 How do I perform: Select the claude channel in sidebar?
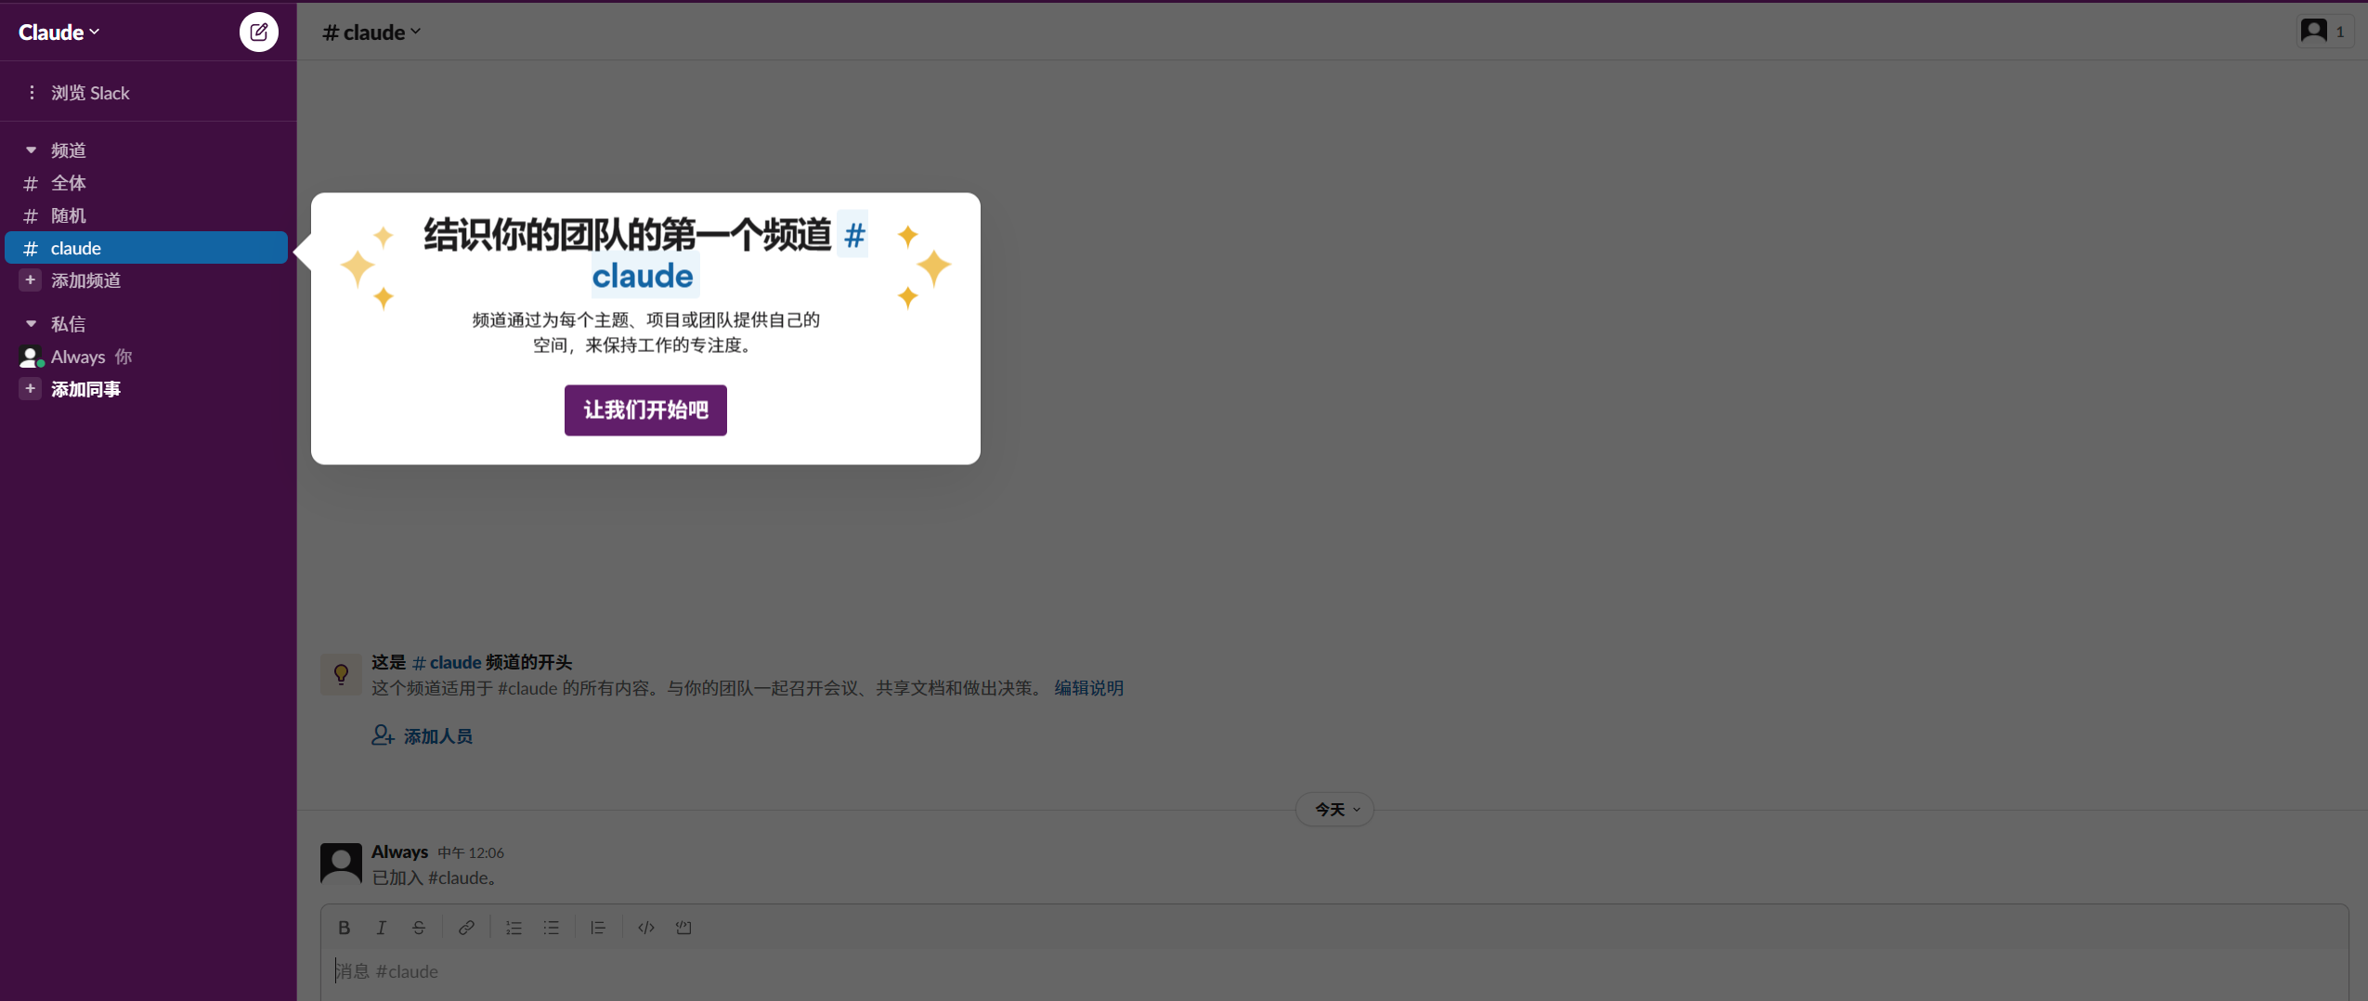click(x=147, y=248)
